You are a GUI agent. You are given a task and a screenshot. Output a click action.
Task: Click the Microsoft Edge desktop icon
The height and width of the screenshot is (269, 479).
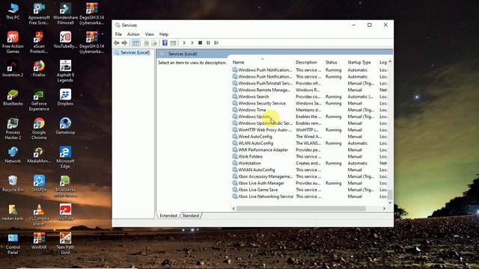click(x=65, y=157)
